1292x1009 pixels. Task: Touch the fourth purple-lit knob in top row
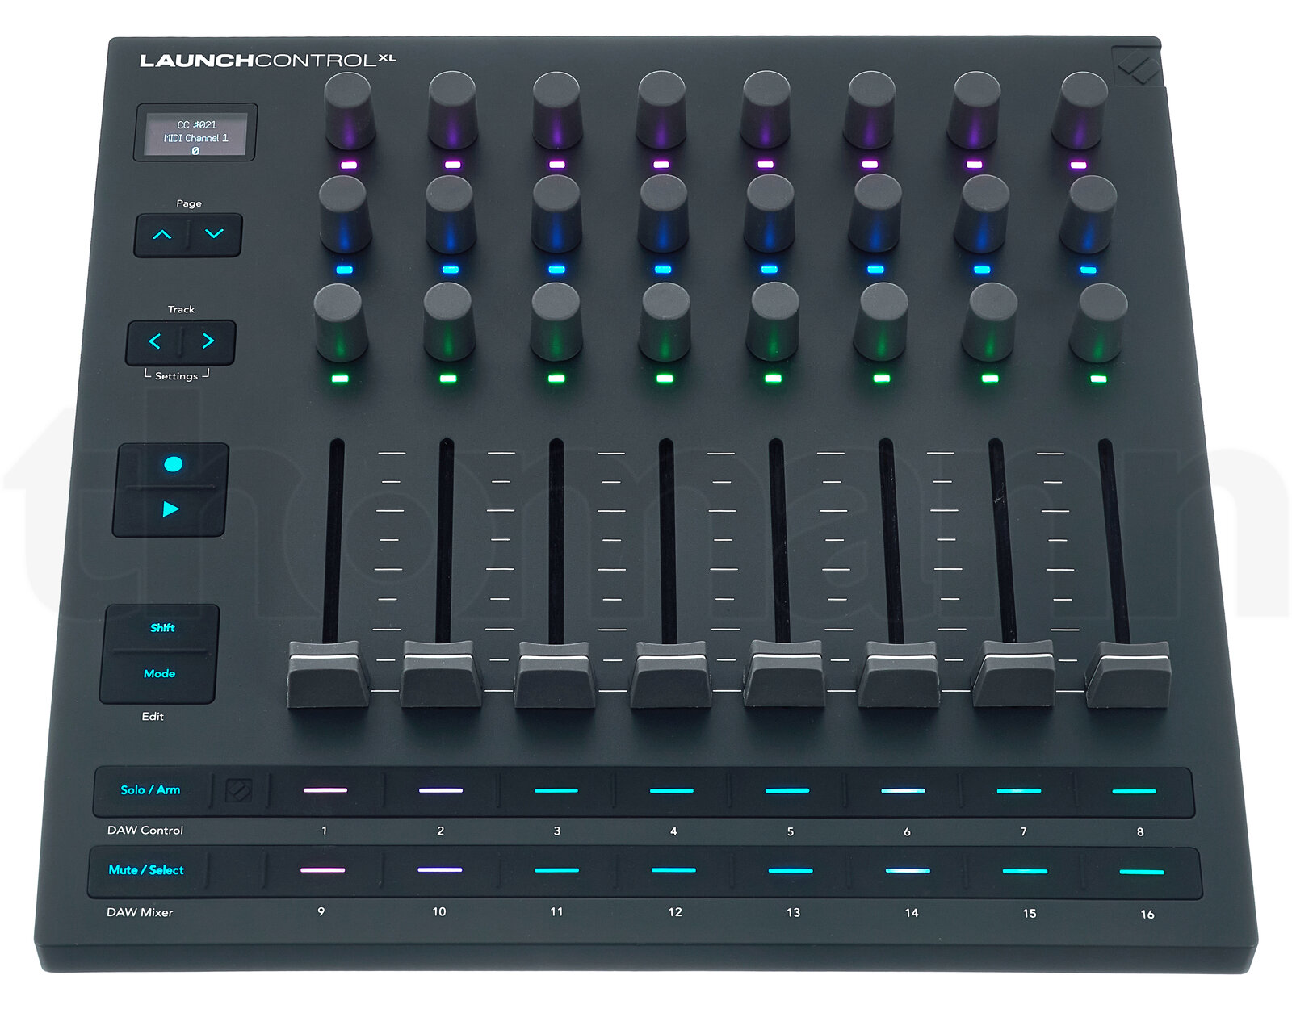pos(662,110)
